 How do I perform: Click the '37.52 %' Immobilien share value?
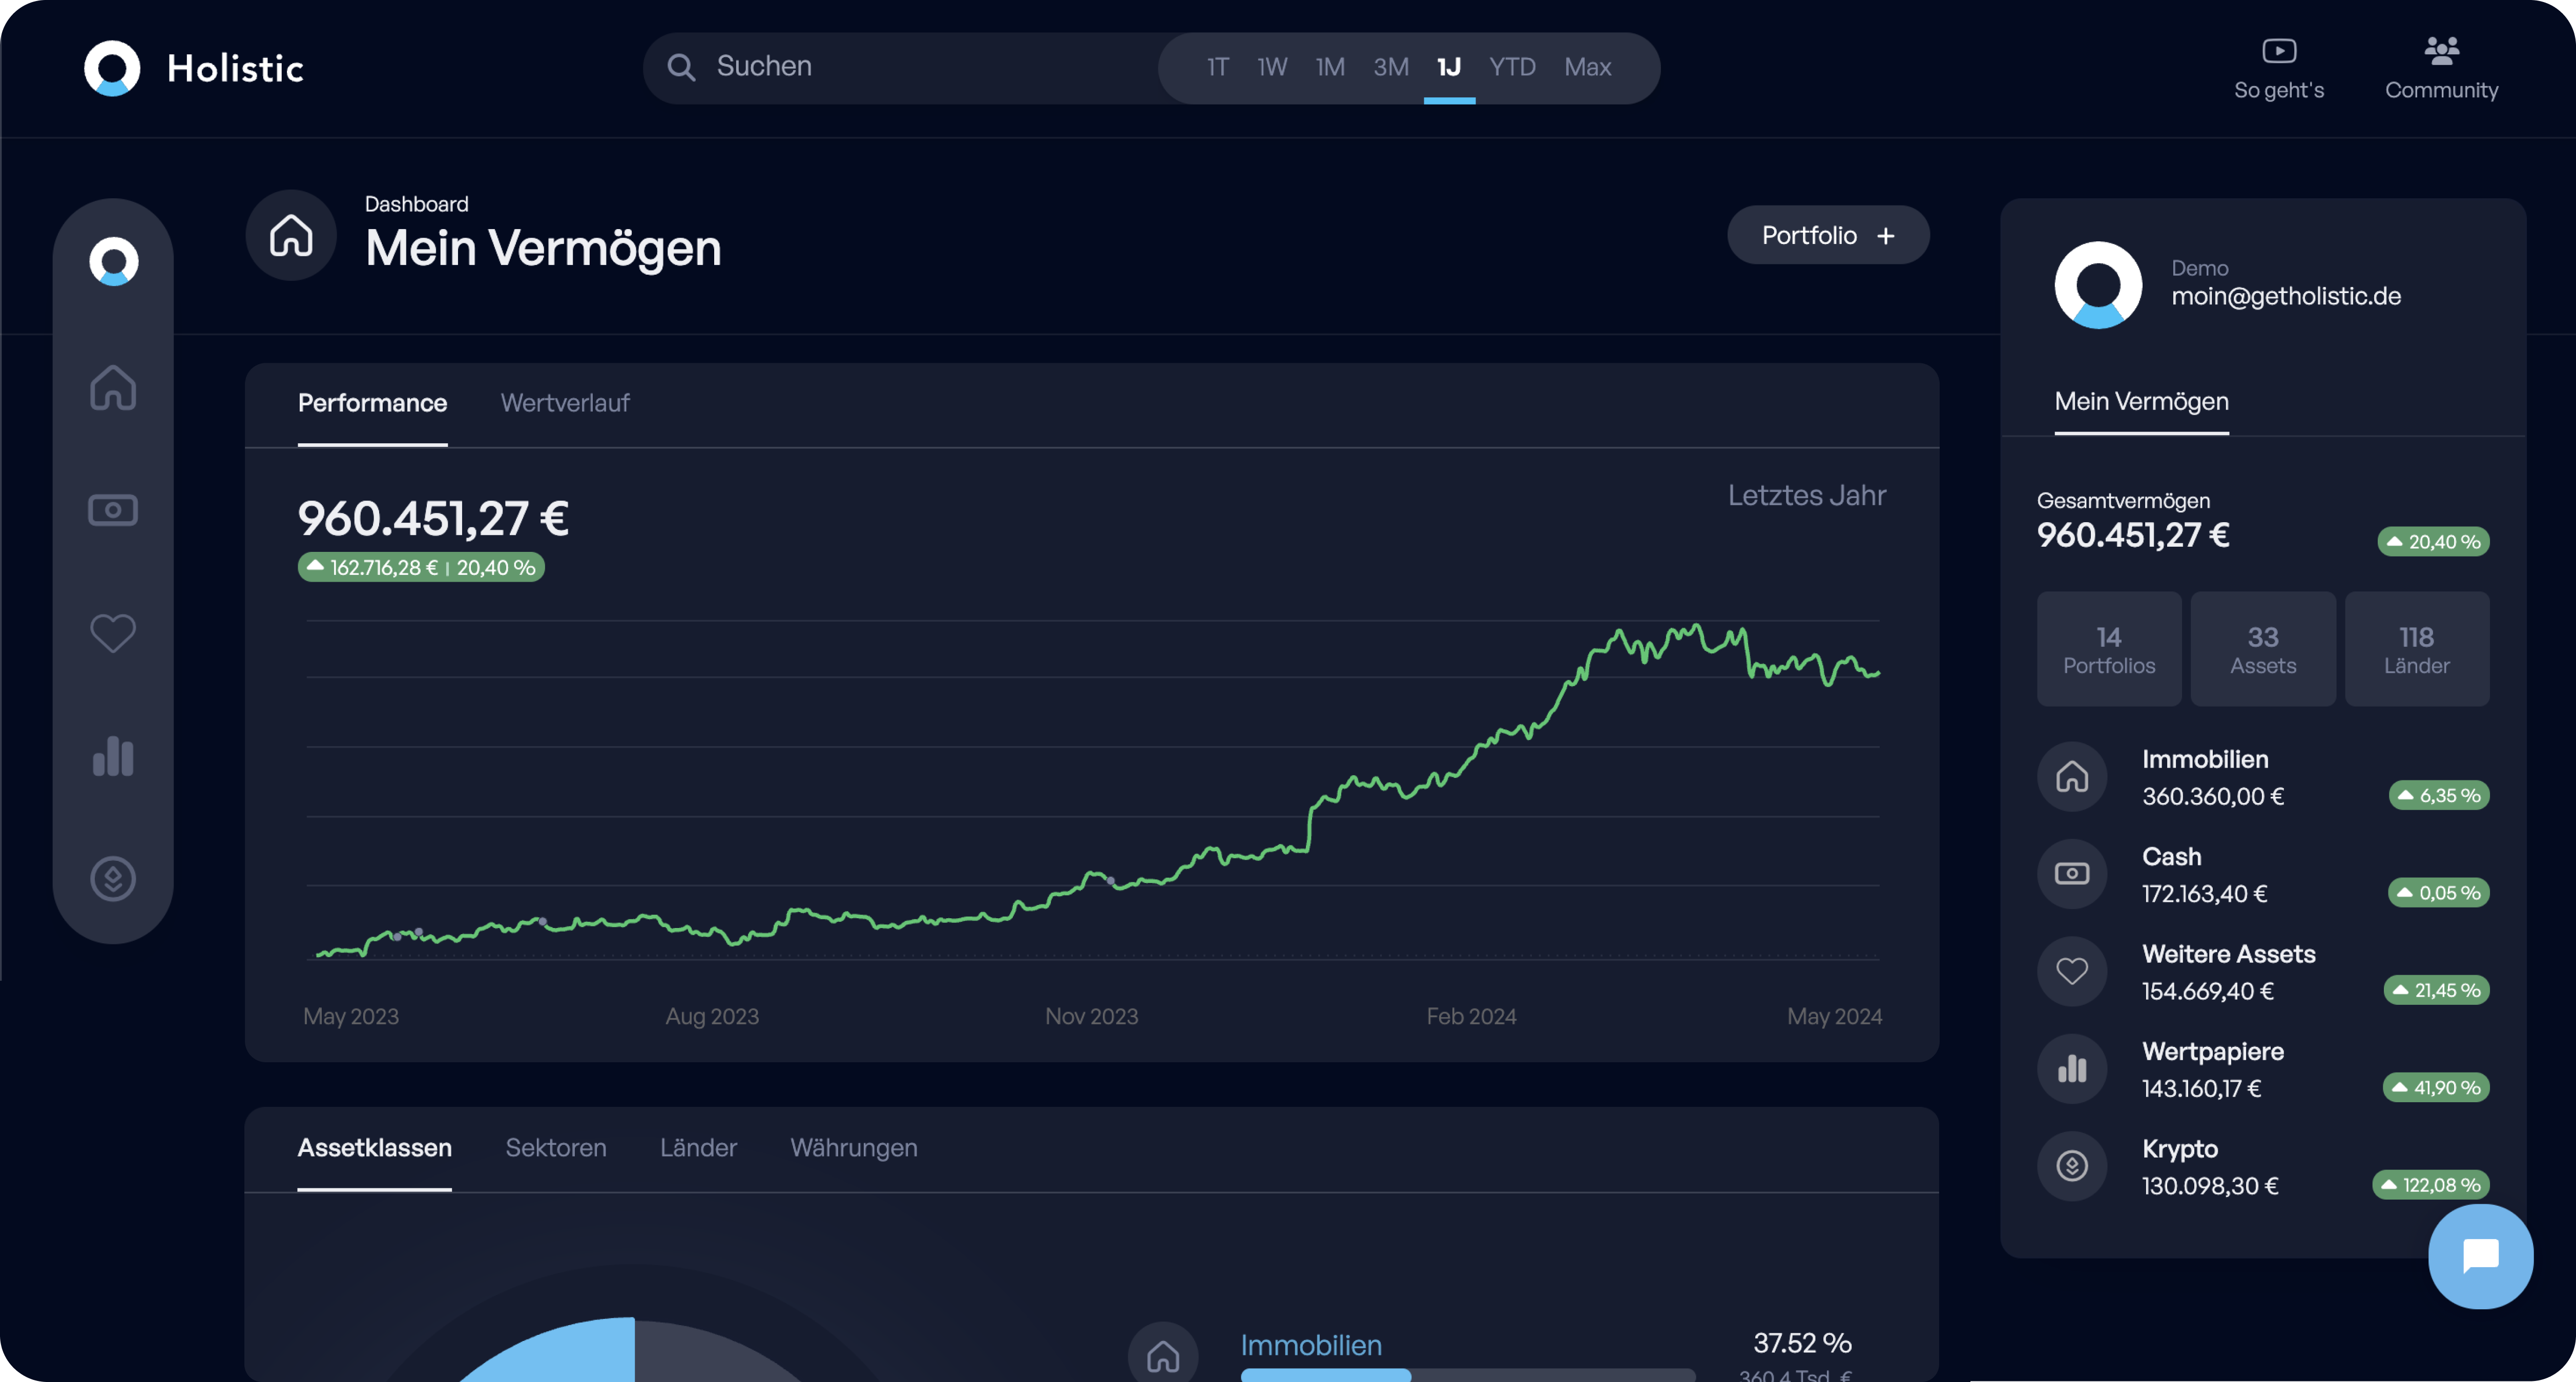tap(1802, 1342)
